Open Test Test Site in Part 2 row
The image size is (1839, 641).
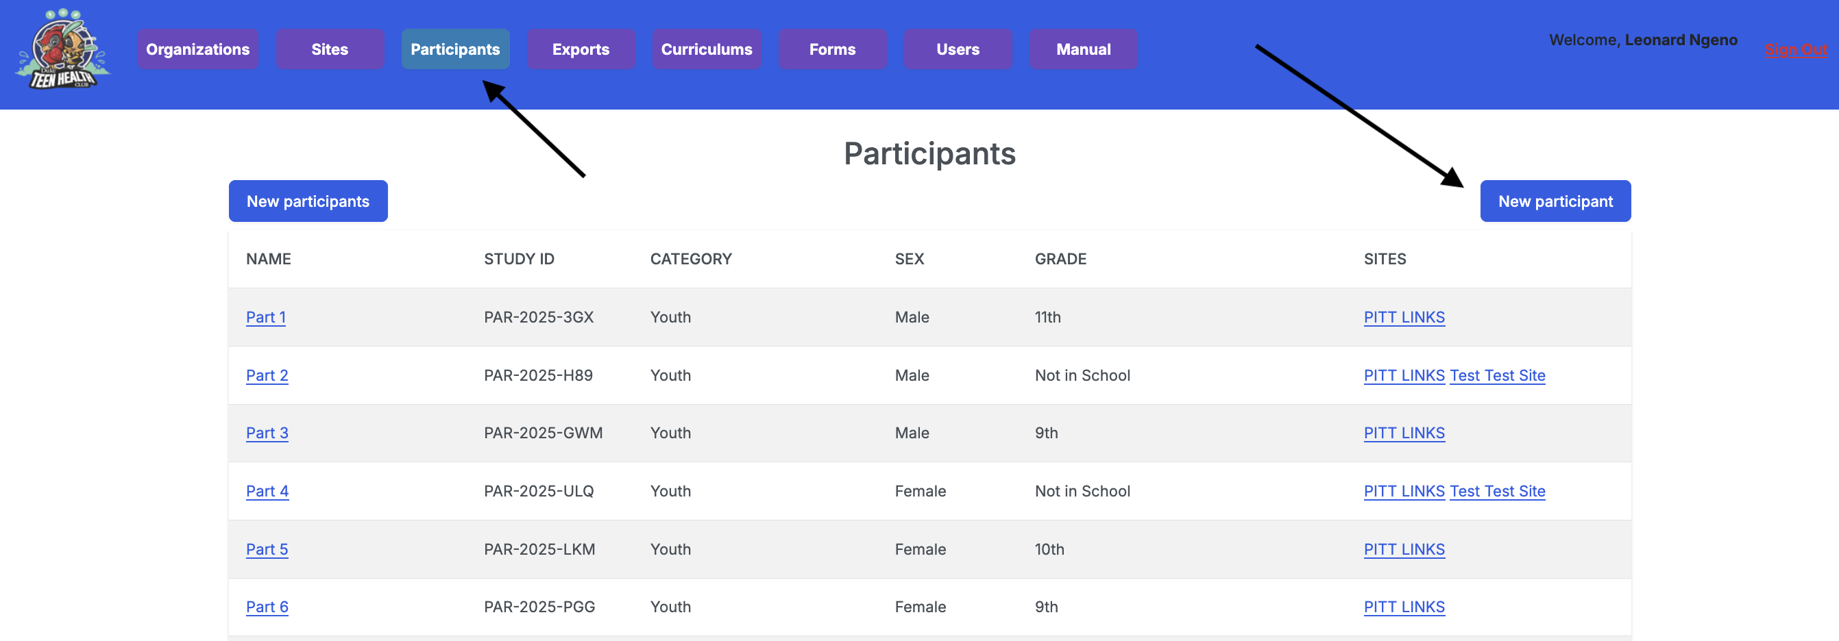pos(1498,375)
